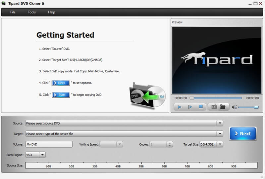This screenshot has height=179, width=265.
Task: Open the File menu
Action: click(13, 12)
